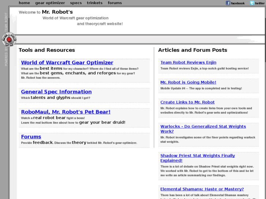Click 'and theorycraft website!' text
The image size is (266, 199).
100,24
